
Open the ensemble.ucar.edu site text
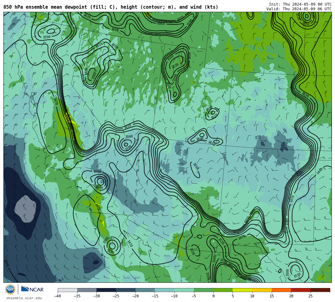(24, 298)
